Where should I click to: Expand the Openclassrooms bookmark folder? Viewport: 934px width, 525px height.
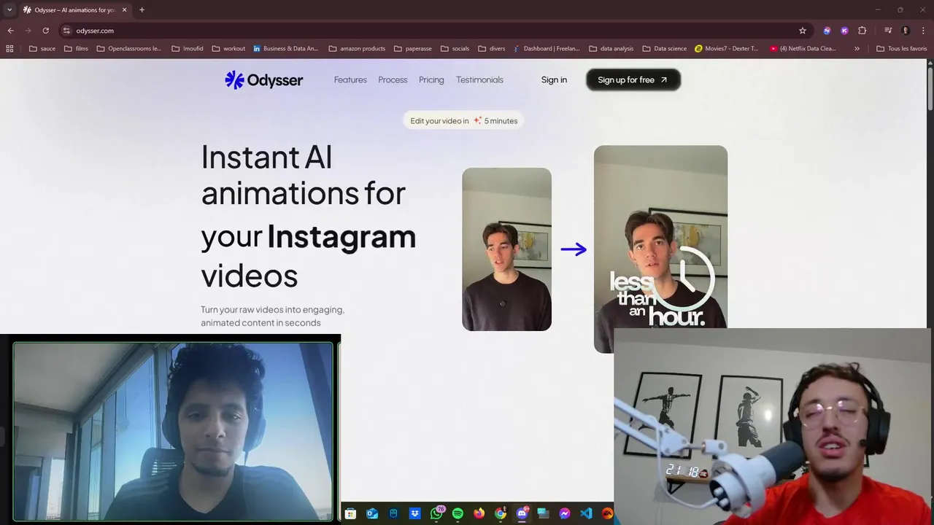(x=129, y=49)
